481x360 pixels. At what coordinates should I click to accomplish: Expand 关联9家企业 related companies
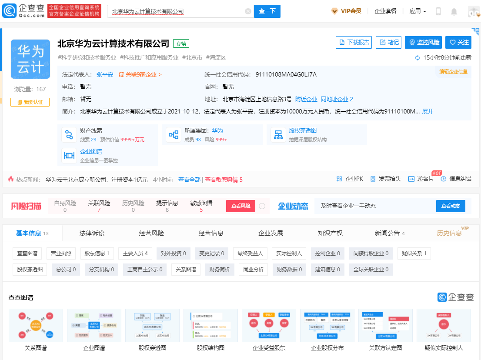coord(140,74)
